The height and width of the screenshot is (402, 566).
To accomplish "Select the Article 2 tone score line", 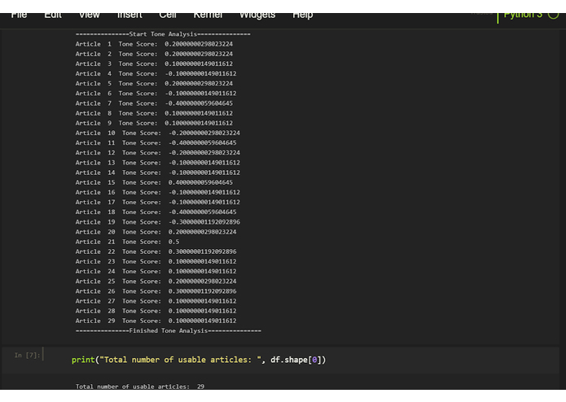I will coord(154,54).
